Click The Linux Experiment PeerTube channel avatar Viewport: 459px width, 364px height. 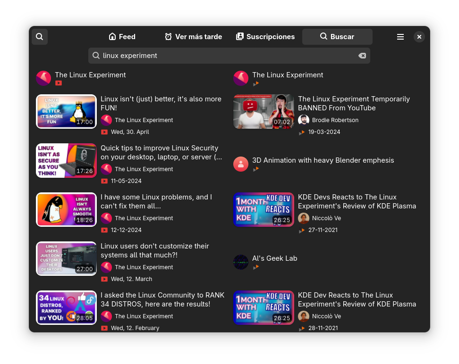(x=241, y=78)
